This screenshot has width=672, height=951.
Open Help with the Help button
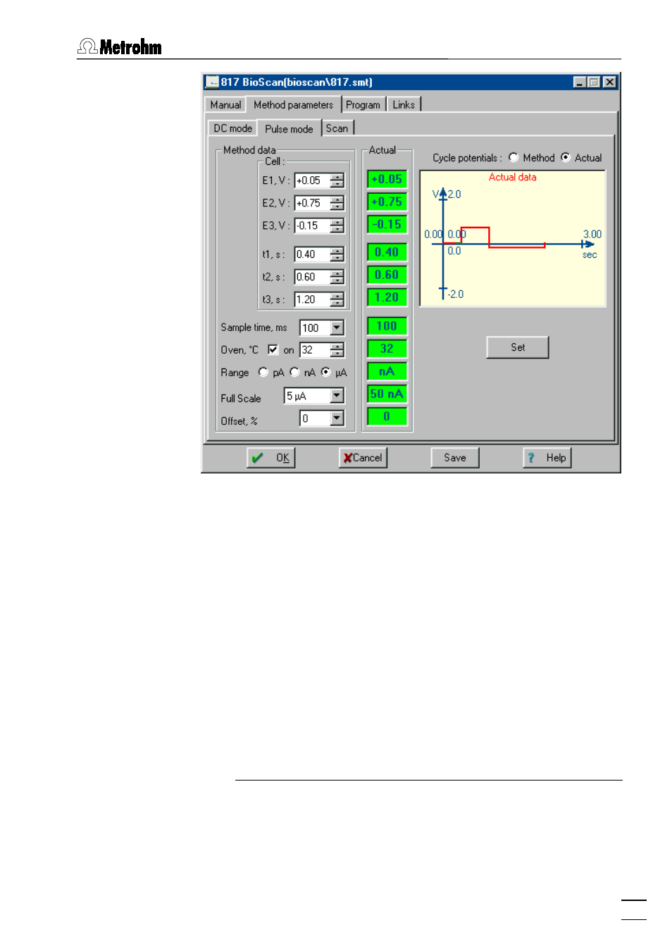click(547, 458)
